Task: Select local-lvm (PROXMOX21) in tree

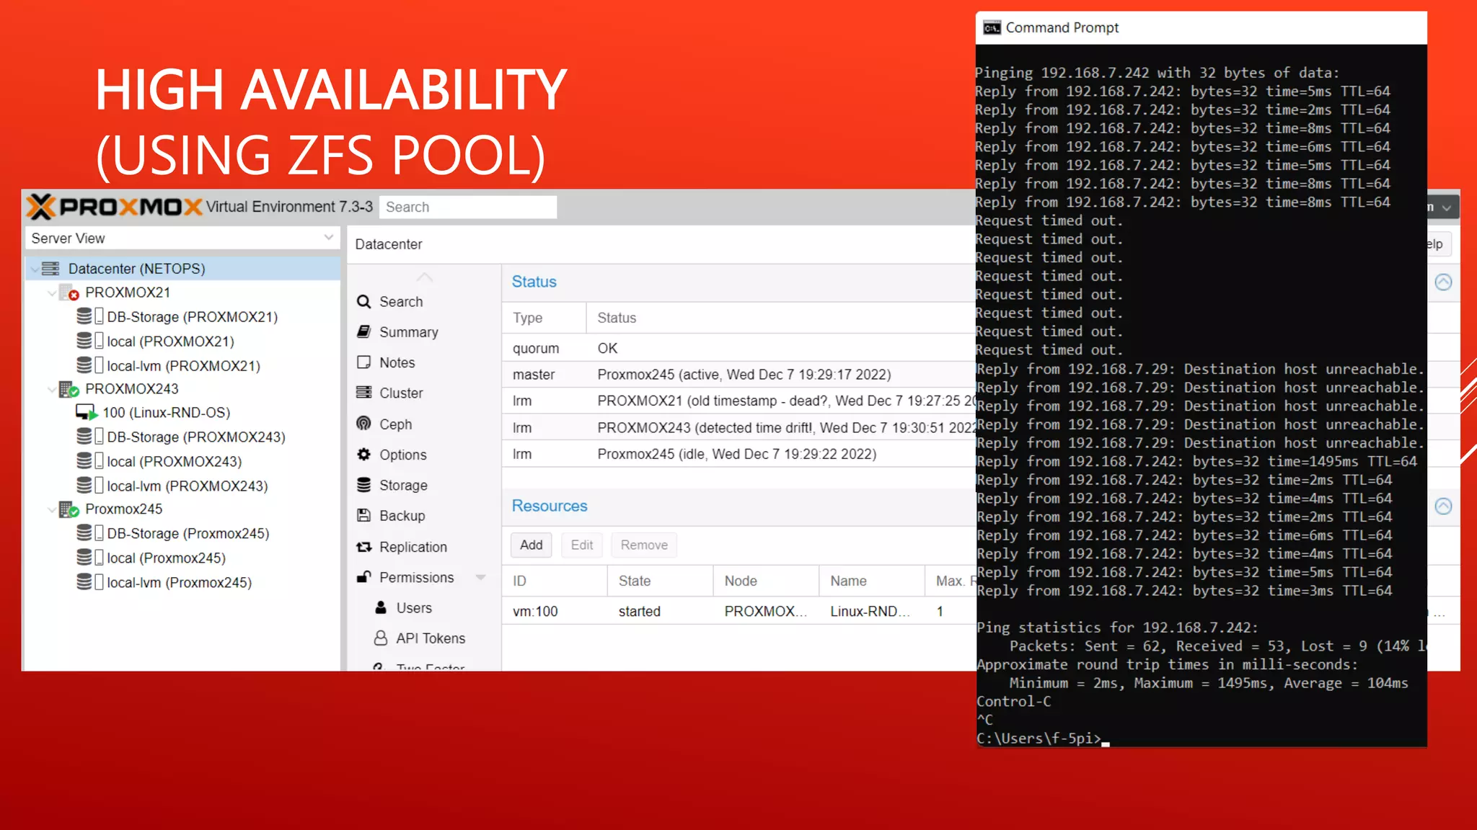Action: point(183,365)
